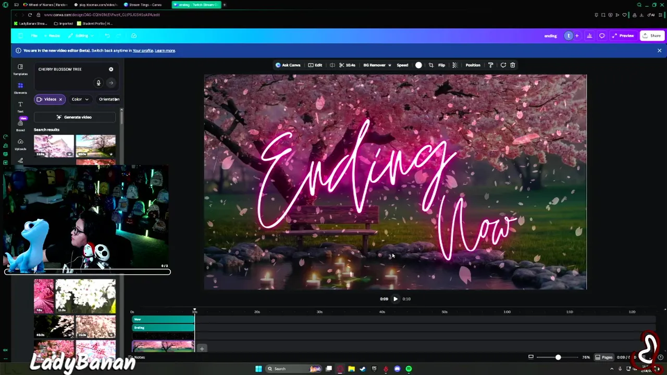Click Speed in the toolbar
This screenshot has width=667, height=375.
(x=402, y=65)
